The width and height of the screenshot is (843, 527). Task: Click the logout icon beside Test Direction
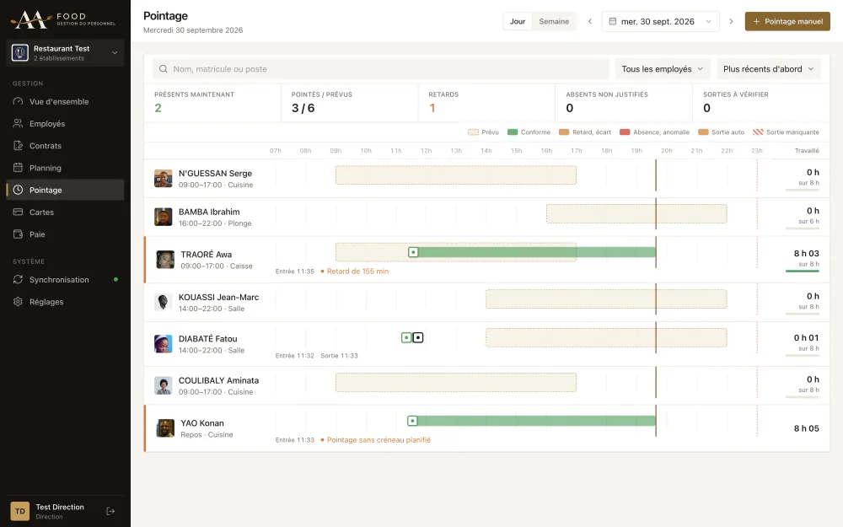click(x=110, y=512)
